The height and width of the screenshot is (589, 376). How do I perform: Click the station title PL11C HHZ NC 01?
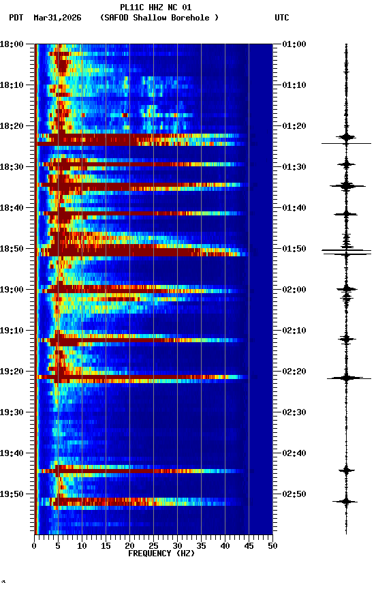coord(155,7)
